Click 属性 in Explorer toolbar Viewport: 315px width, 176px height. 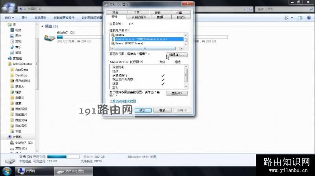tap(24, 18)
